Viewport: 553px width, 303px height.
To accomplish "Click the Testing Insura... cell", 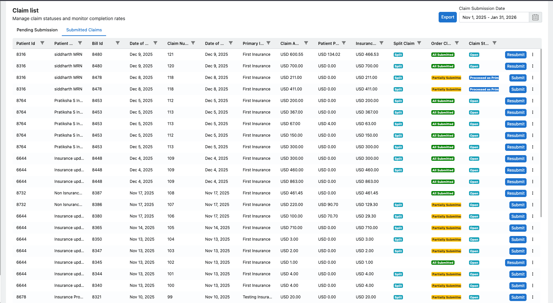I will 257,297.
